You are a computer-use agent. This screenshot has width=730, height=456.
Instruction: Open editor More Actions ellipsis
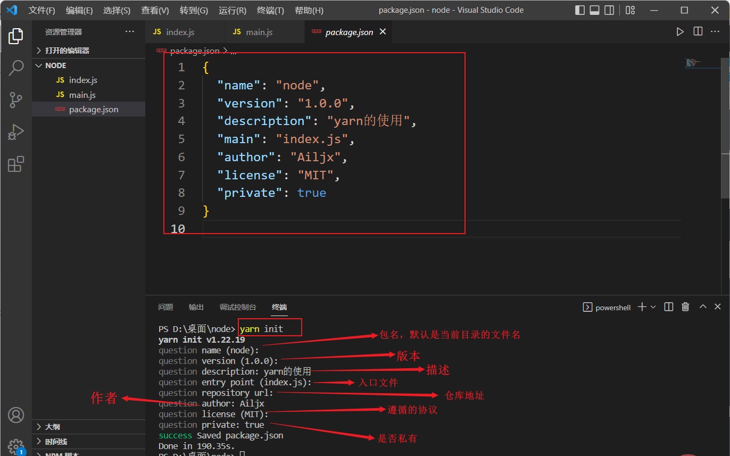[x=716, y=32]
